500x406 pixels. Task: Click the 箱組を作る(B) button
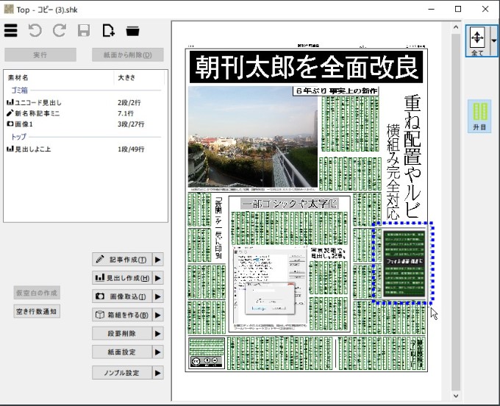pyautogui.click(x=122, y=315)
